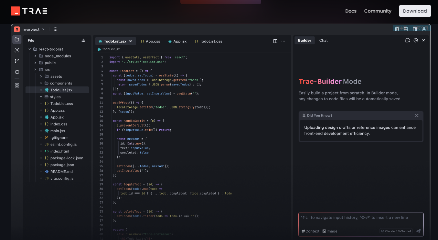Toggle the left sidebar layout icon
The height and width of the screenshot is (240, 438).
(397, 29)
